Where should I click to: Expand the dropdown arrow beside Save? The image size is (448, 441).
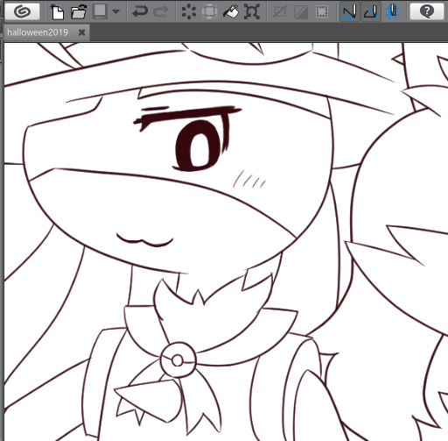[116, 11]
